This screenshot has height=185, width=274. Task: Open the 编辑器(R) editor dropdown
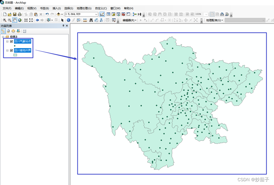click(x=129, y=20)
